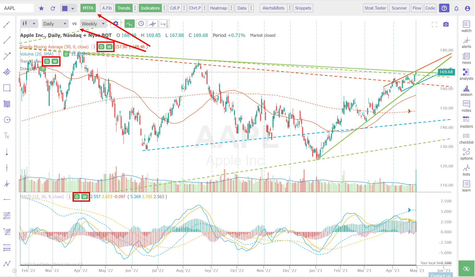This screenshot has height=277, width=475.
Task: Open the news side panel
Action: (x=466, y=59)
